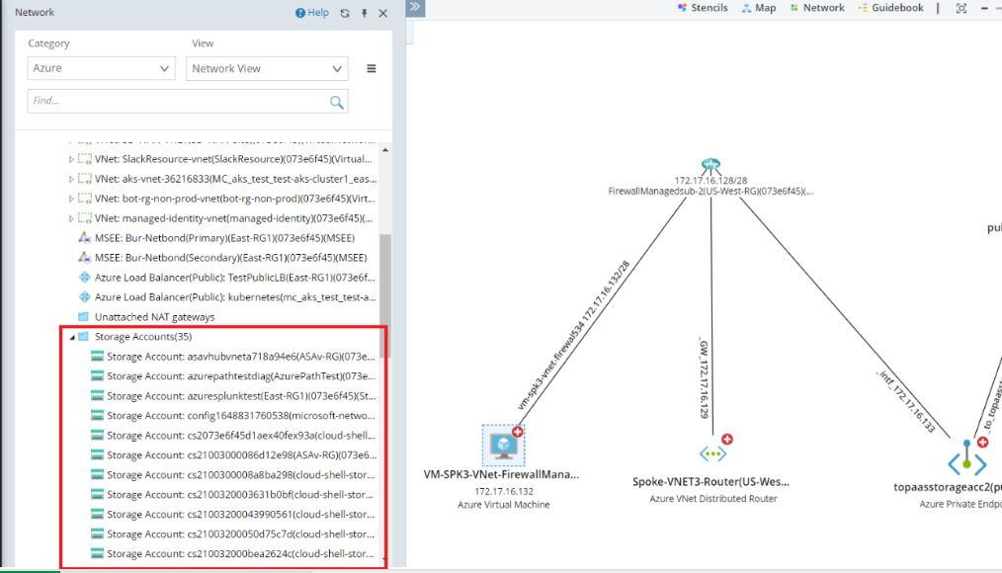
Task: Refresh the Network pane
Action: pyautogui.click(x=345, y=13)
